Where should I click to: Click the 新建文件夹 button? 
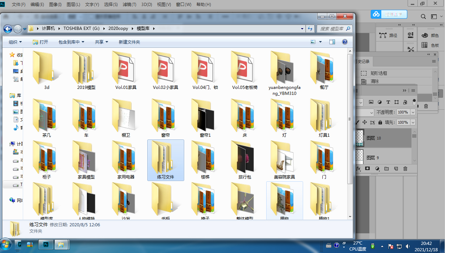tap(129, 42)
